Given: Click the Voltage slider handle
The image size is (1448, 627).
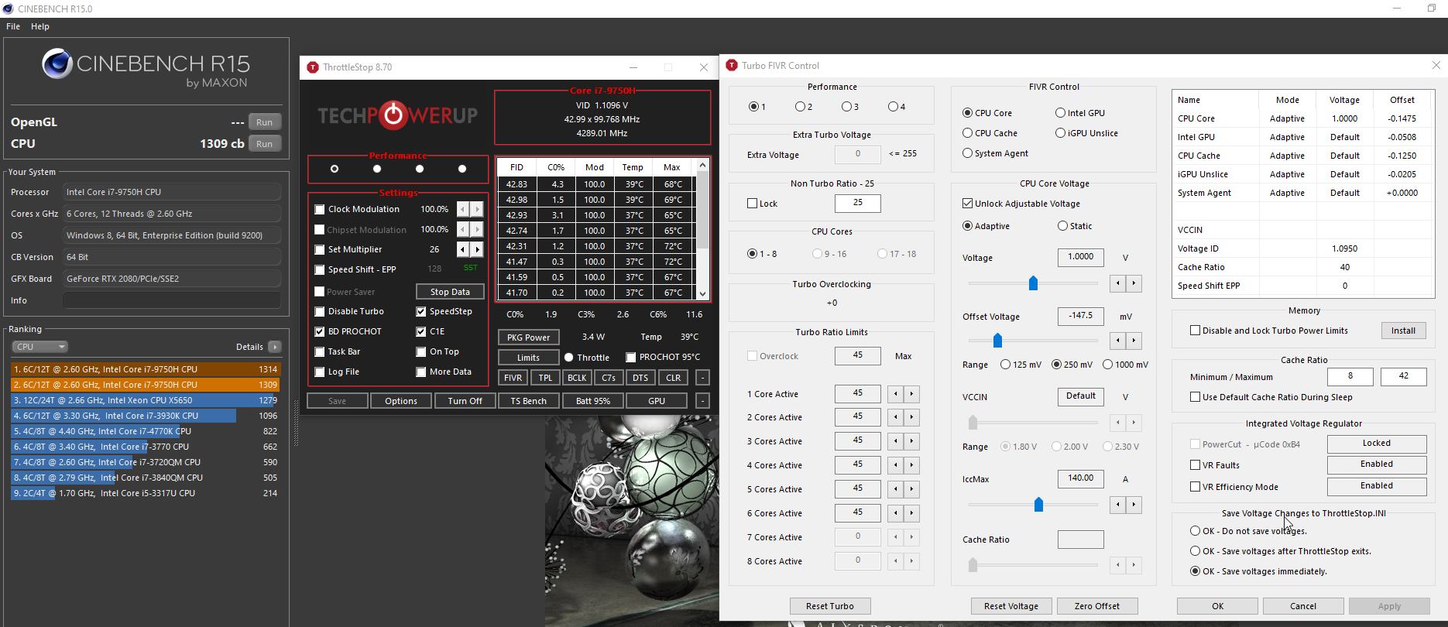Looking at the screenshot, I should [x=1033, y=283].
